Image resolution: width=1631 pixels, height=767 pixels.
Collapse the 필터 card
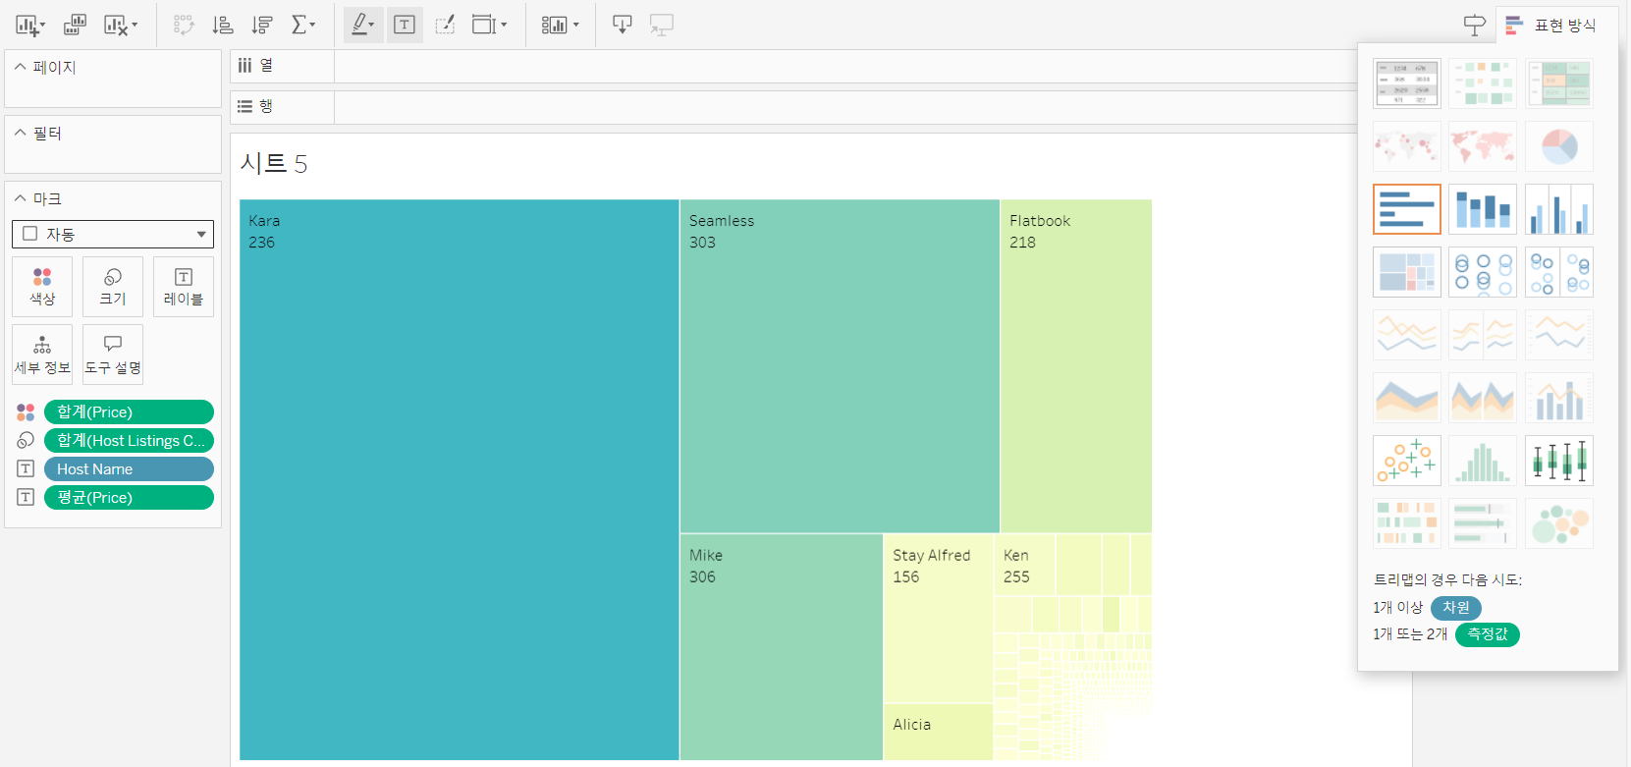[21, 133]
